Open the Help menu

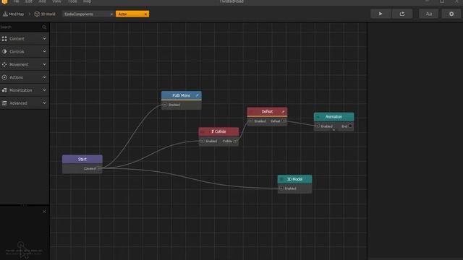87,1
